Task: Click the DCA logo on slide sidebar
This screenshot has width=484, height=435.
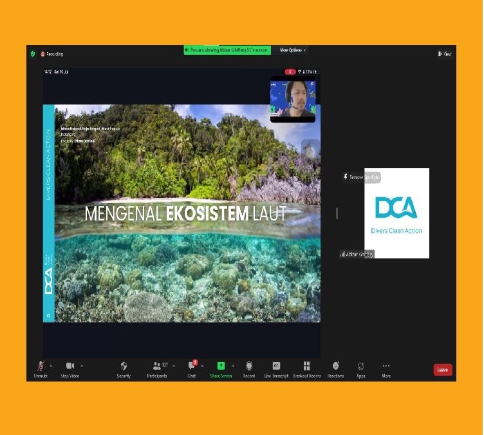Action: coord(49,281)
